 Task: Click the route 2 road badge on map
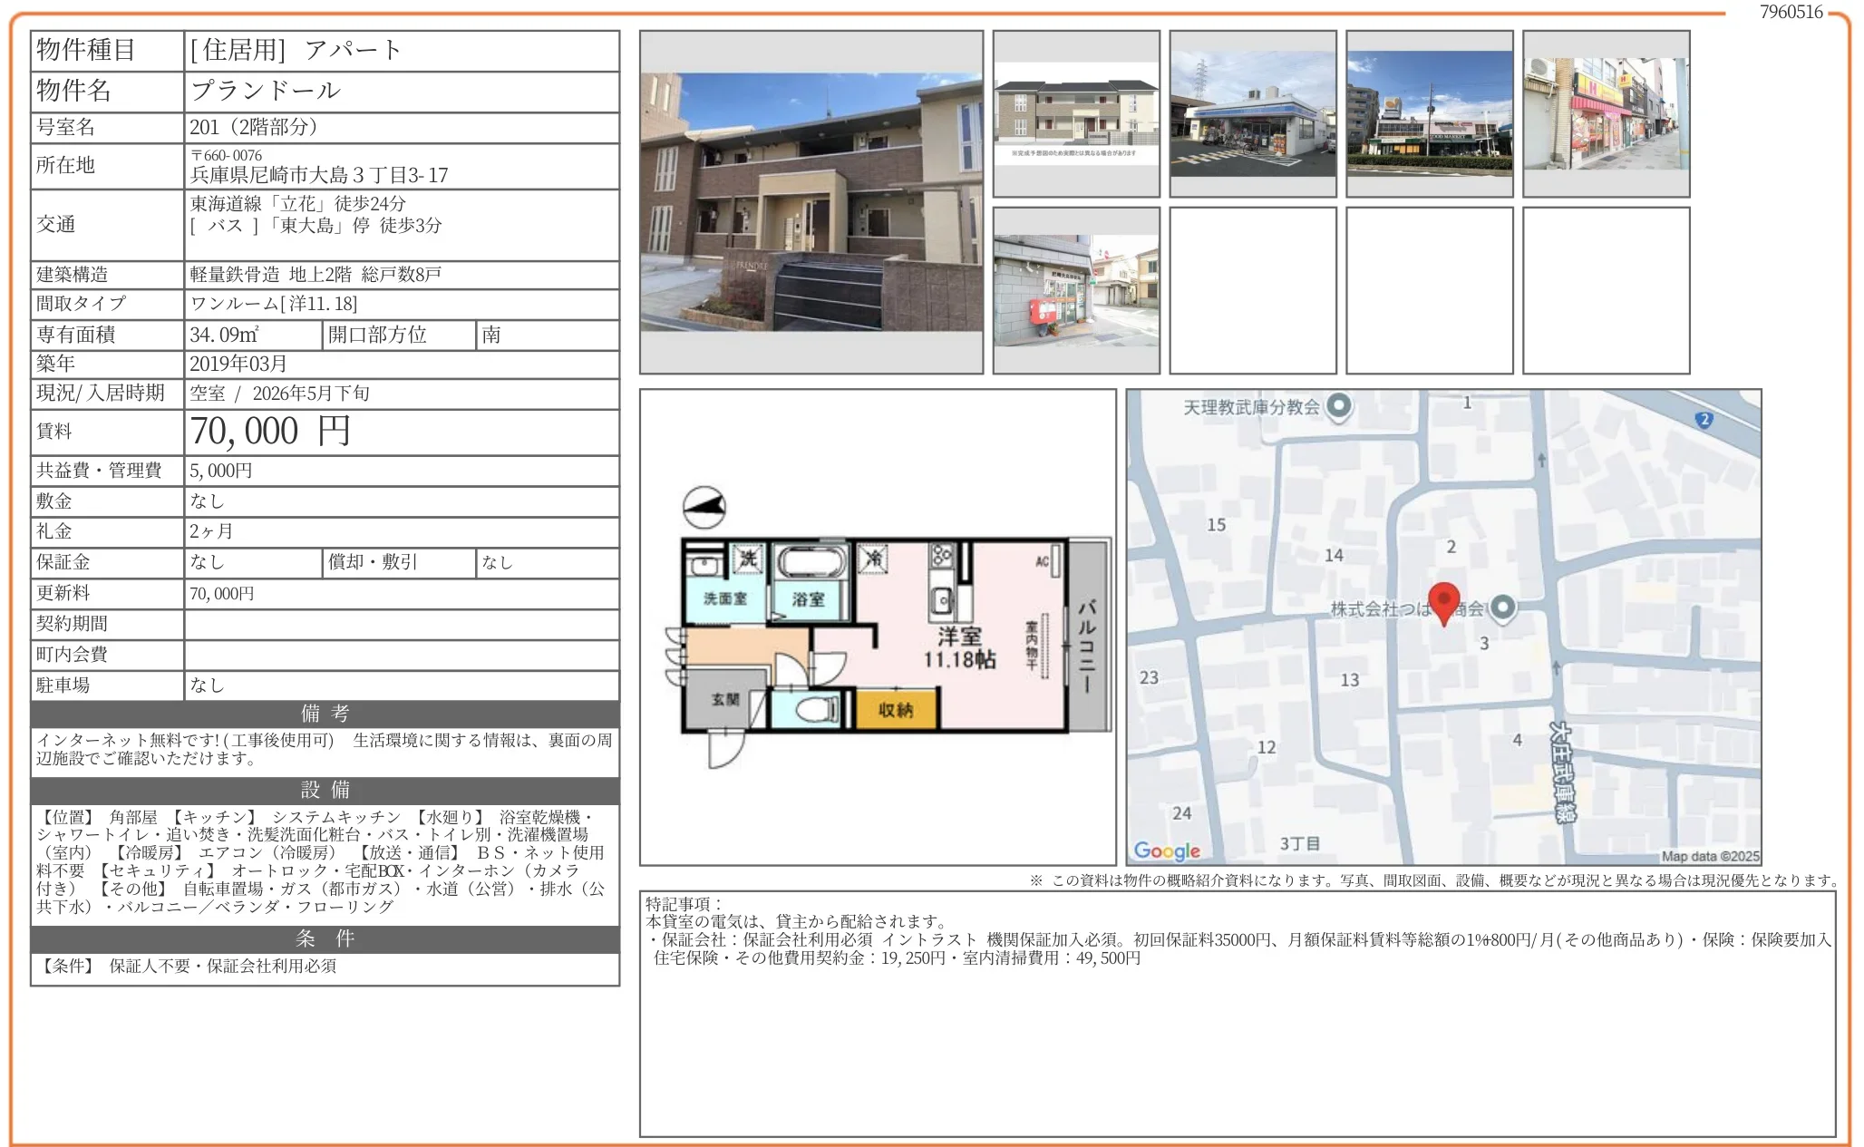(1704, 419)
